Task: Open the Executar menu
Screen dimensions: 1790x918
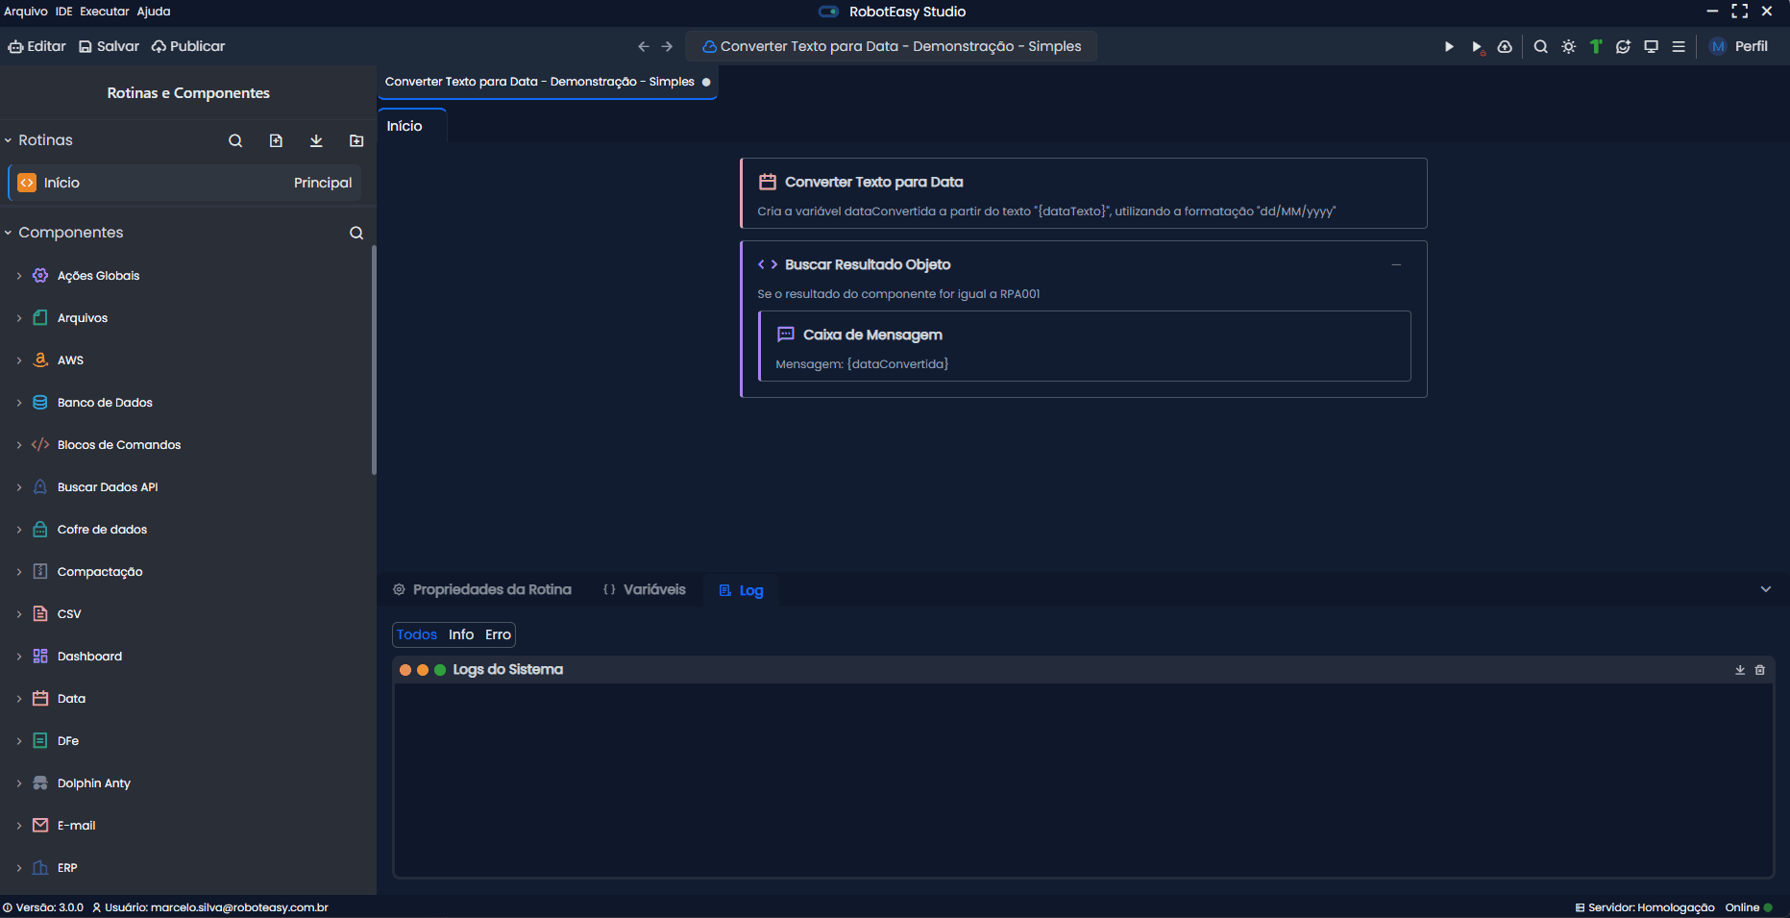Action: (104, 12)
